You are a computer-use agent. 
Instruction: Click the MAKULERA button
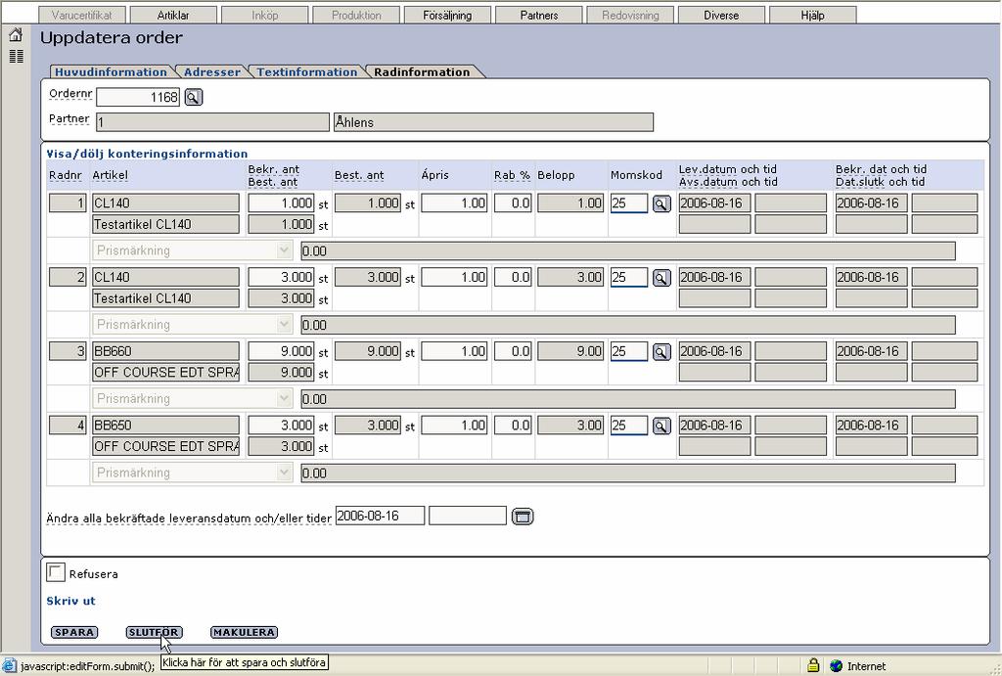(x=244, y=632)
